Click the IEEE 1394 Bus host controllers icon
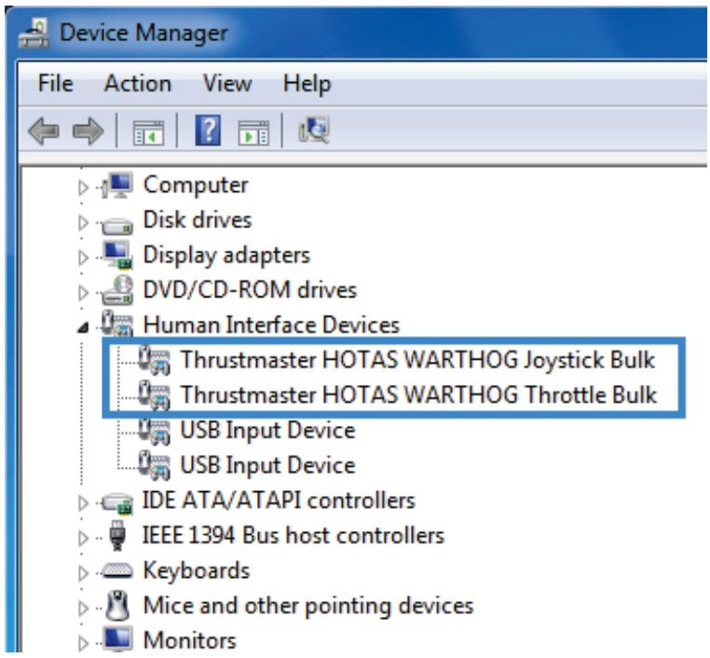This screenshot has width=710, height=658. pos(117,535)
